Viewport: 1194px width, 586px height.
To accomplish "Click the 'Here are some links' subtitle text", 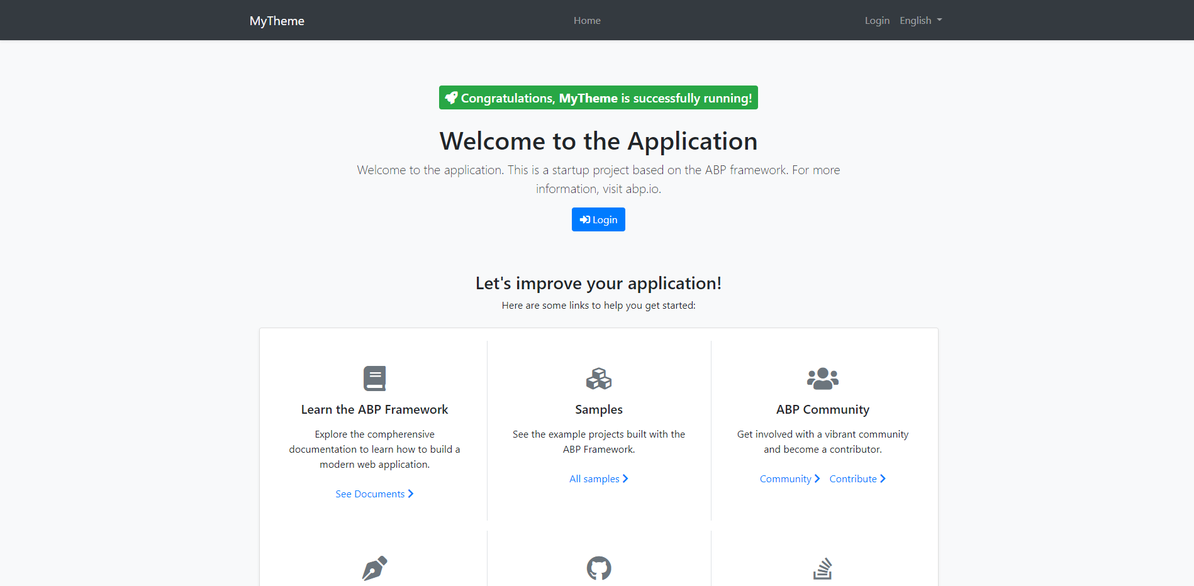I will coord(598,306).
